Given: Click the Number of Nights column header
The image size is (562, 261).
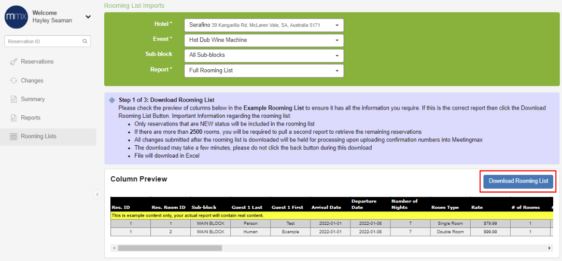Looking at the screenshot, I should [410, 204].
